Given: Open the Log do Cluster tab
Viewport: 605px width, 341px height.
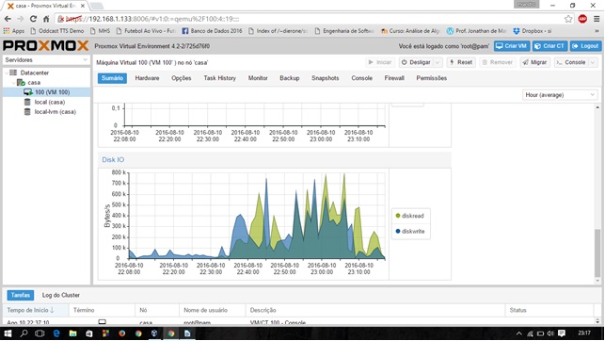Looking at the screenshot, I should (x=61, y=295).
